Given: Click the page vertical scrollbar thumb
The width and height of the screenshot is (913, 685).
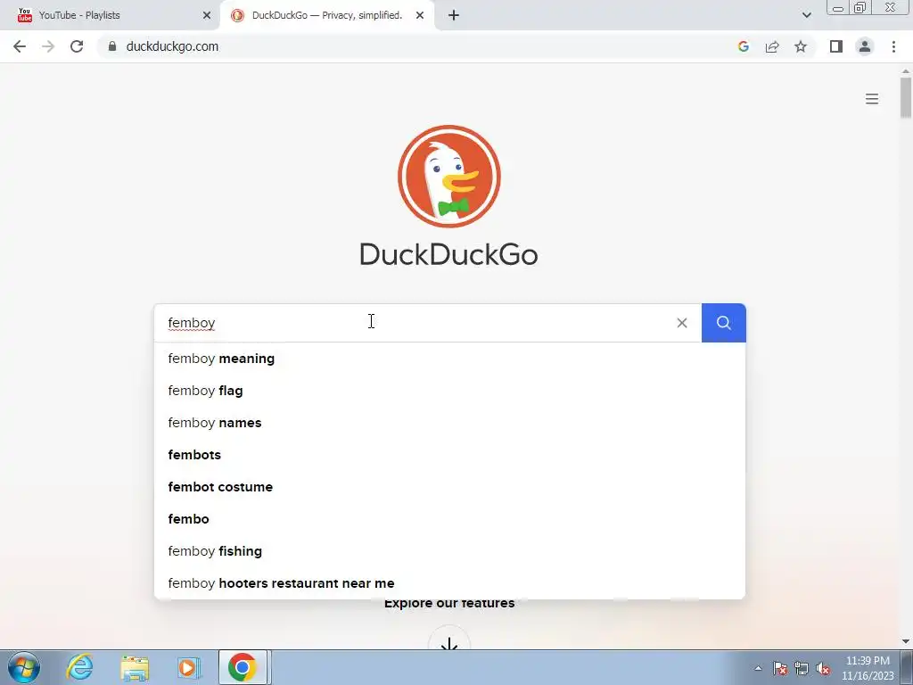Looking at the screenshot, I should click(x=906, y=97).
